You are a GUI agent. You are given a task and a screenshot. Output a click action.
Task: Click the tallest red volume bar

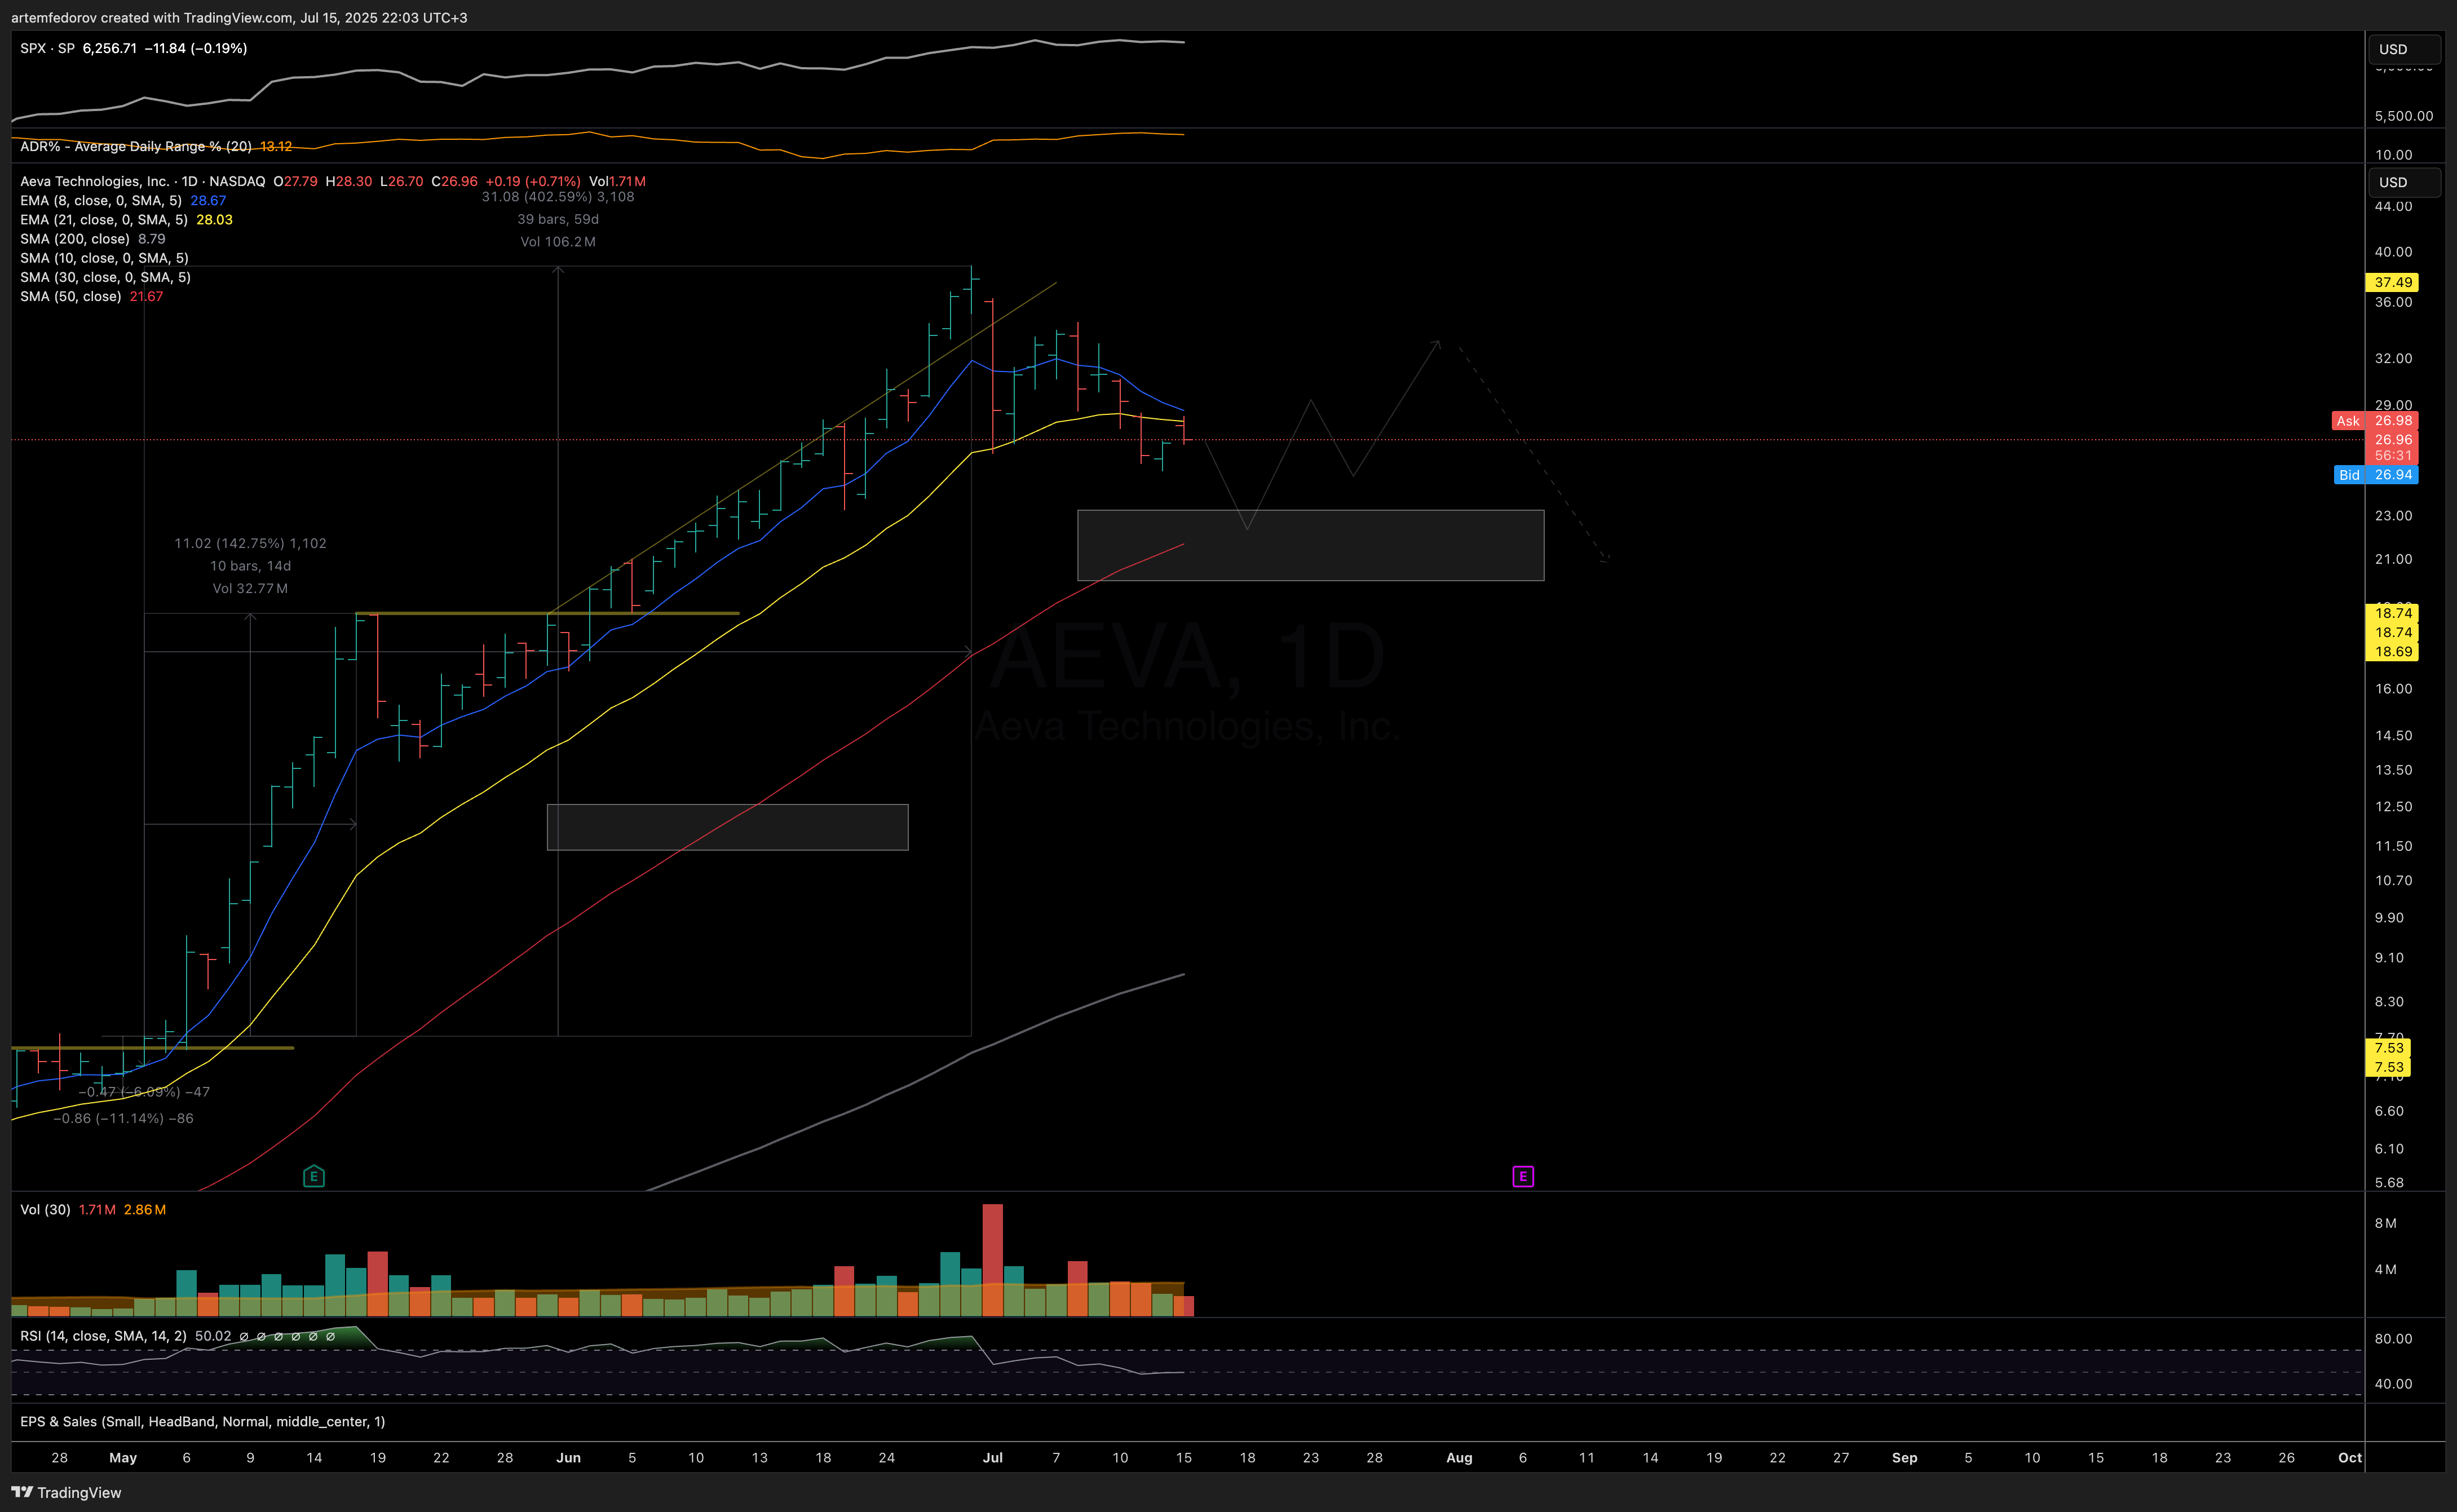coord(992,1259)
